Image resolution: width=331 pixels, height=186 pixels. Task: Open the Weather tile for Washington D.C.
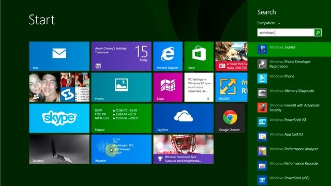click(x=122, y=149)
